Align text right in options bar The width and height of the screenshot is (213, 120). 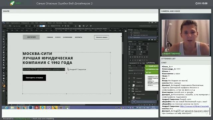tap(68, 26)
